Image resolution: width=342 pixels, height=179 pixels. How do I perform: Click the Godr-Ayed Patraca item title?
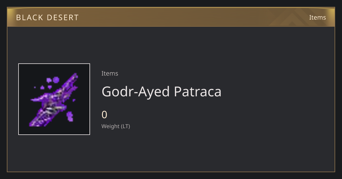pos(161,91)
